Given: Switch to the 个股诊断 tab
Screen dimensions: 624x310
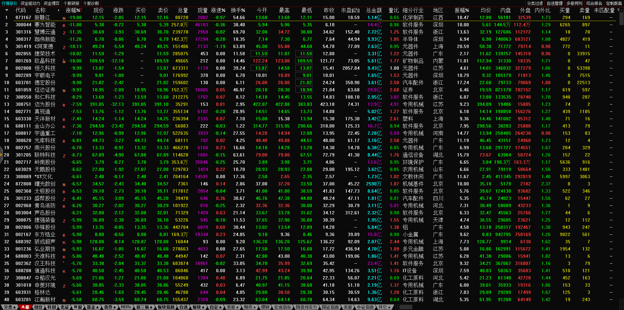Looking at the screenshot, I should coord(91,3).
